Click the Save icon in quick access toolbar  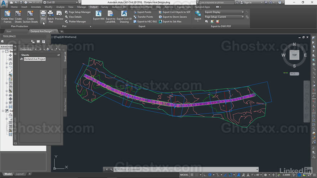[21, 3]
